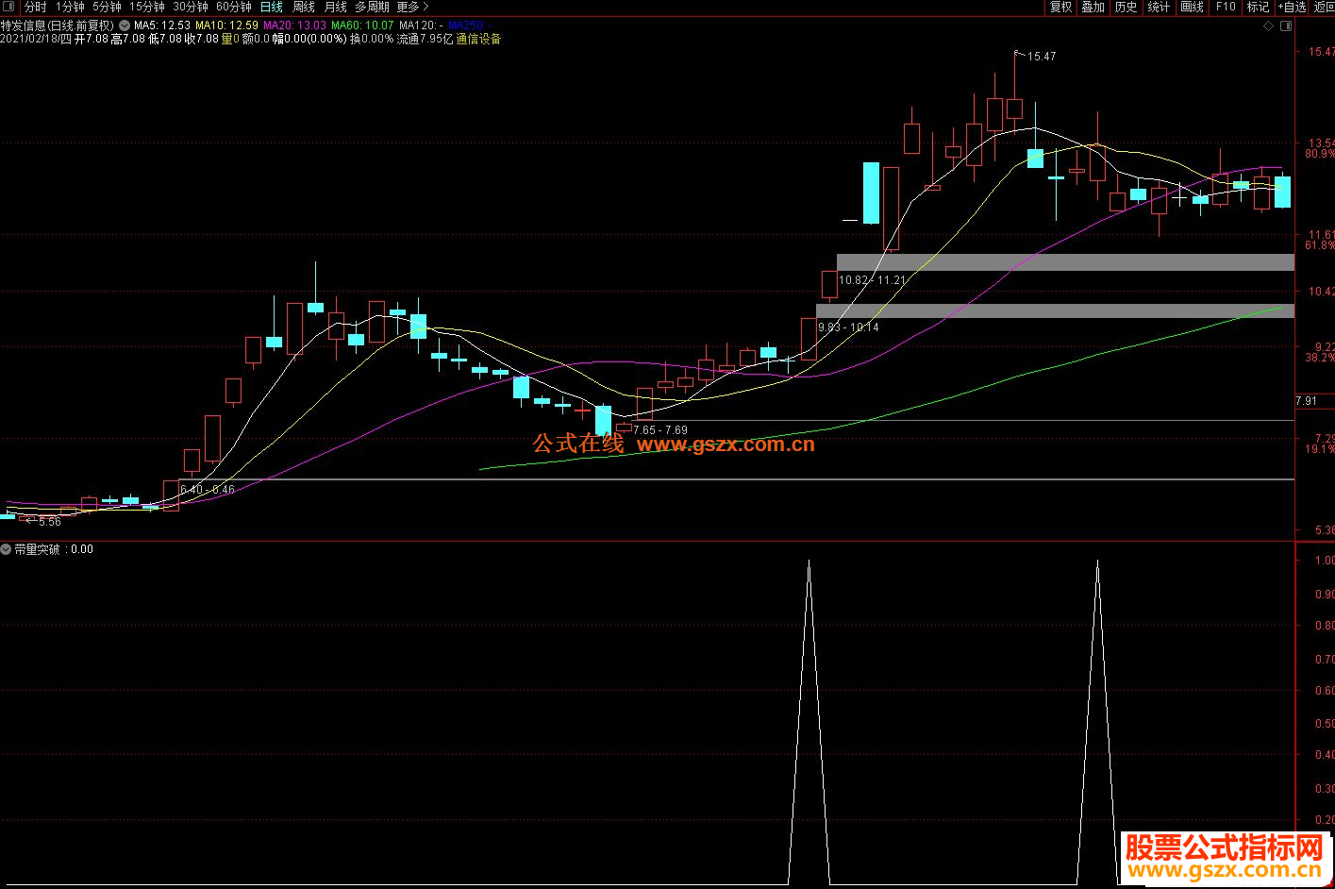The height and width of the screenshot is (889, 1335).
Task: Click the lower gray gap band
Action: coord(1055,310)
